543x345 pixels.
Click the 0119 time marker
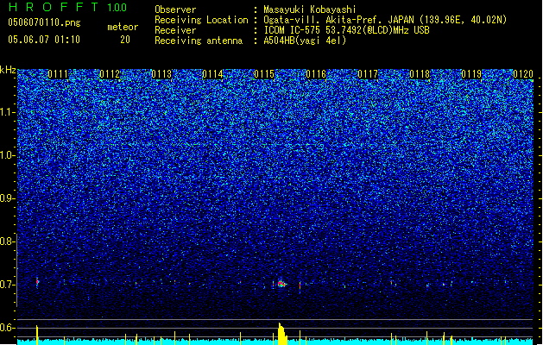(471, 74)
